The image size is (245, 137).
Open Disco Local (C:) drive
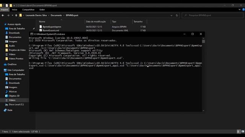point(16,105)
